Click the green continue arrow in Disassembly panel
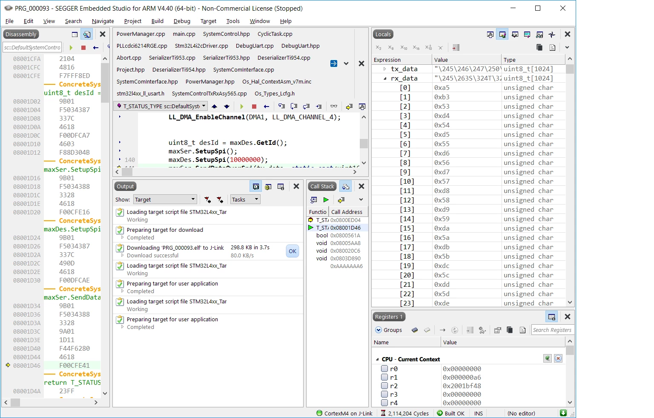The height and width of the screenshot is (418, 654). [x=71, y=48]
